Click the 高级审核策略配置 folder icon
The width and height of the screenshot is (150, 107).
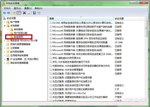tap(8, 63)
